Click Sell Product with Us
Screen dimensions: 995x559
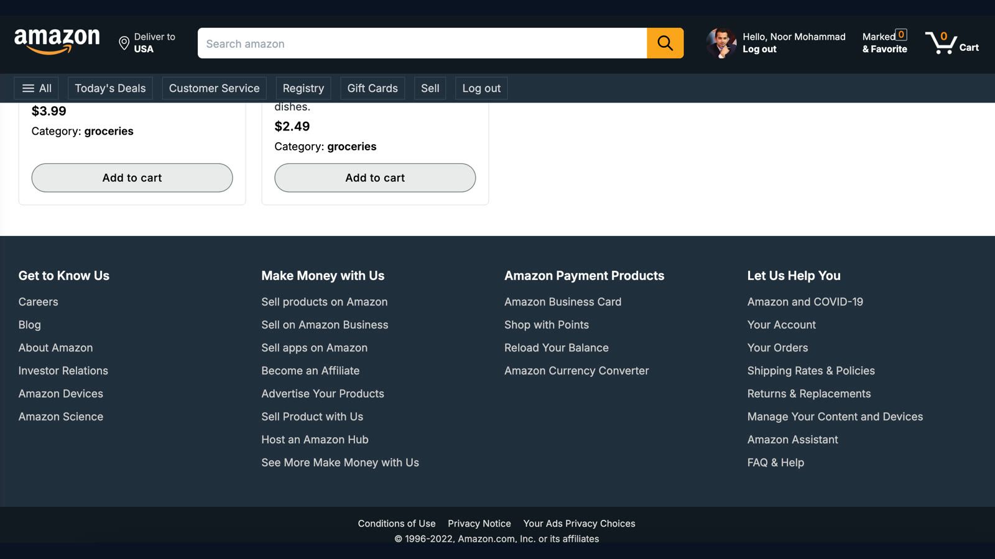312,417
